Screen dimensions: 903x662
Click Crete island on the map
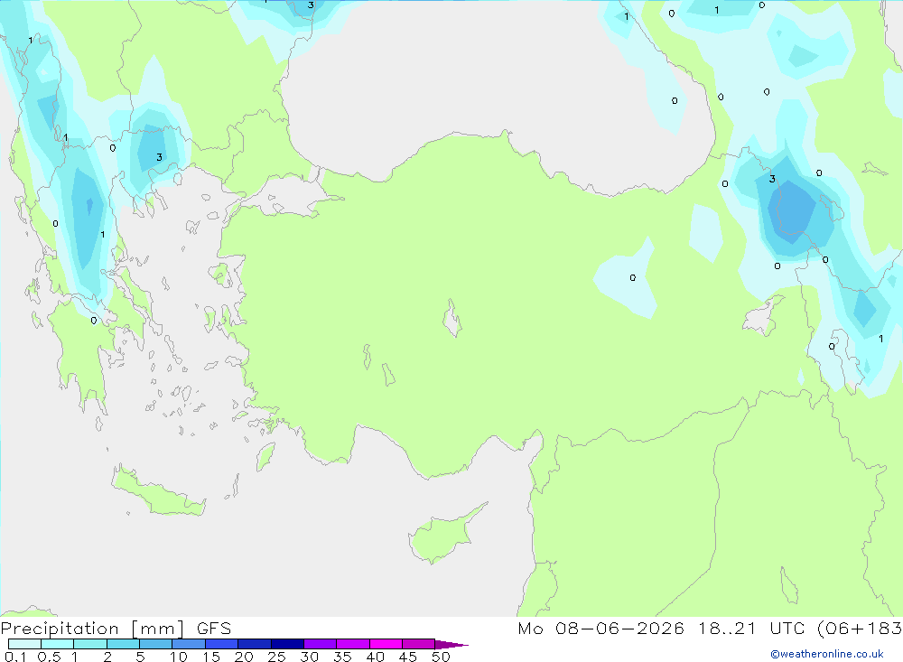(156, 492)
